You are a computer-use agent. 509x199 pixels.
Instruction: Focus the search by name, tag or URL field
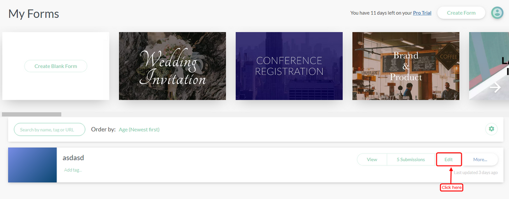[50, 129]
